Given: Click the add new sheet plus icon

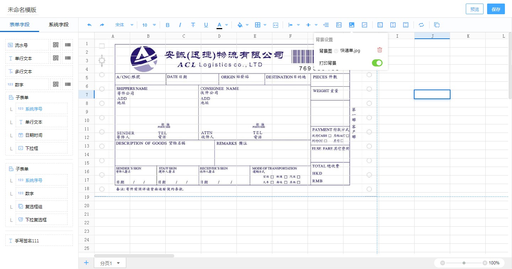Looking at the screenshot, I should click(x=86, y=263).
